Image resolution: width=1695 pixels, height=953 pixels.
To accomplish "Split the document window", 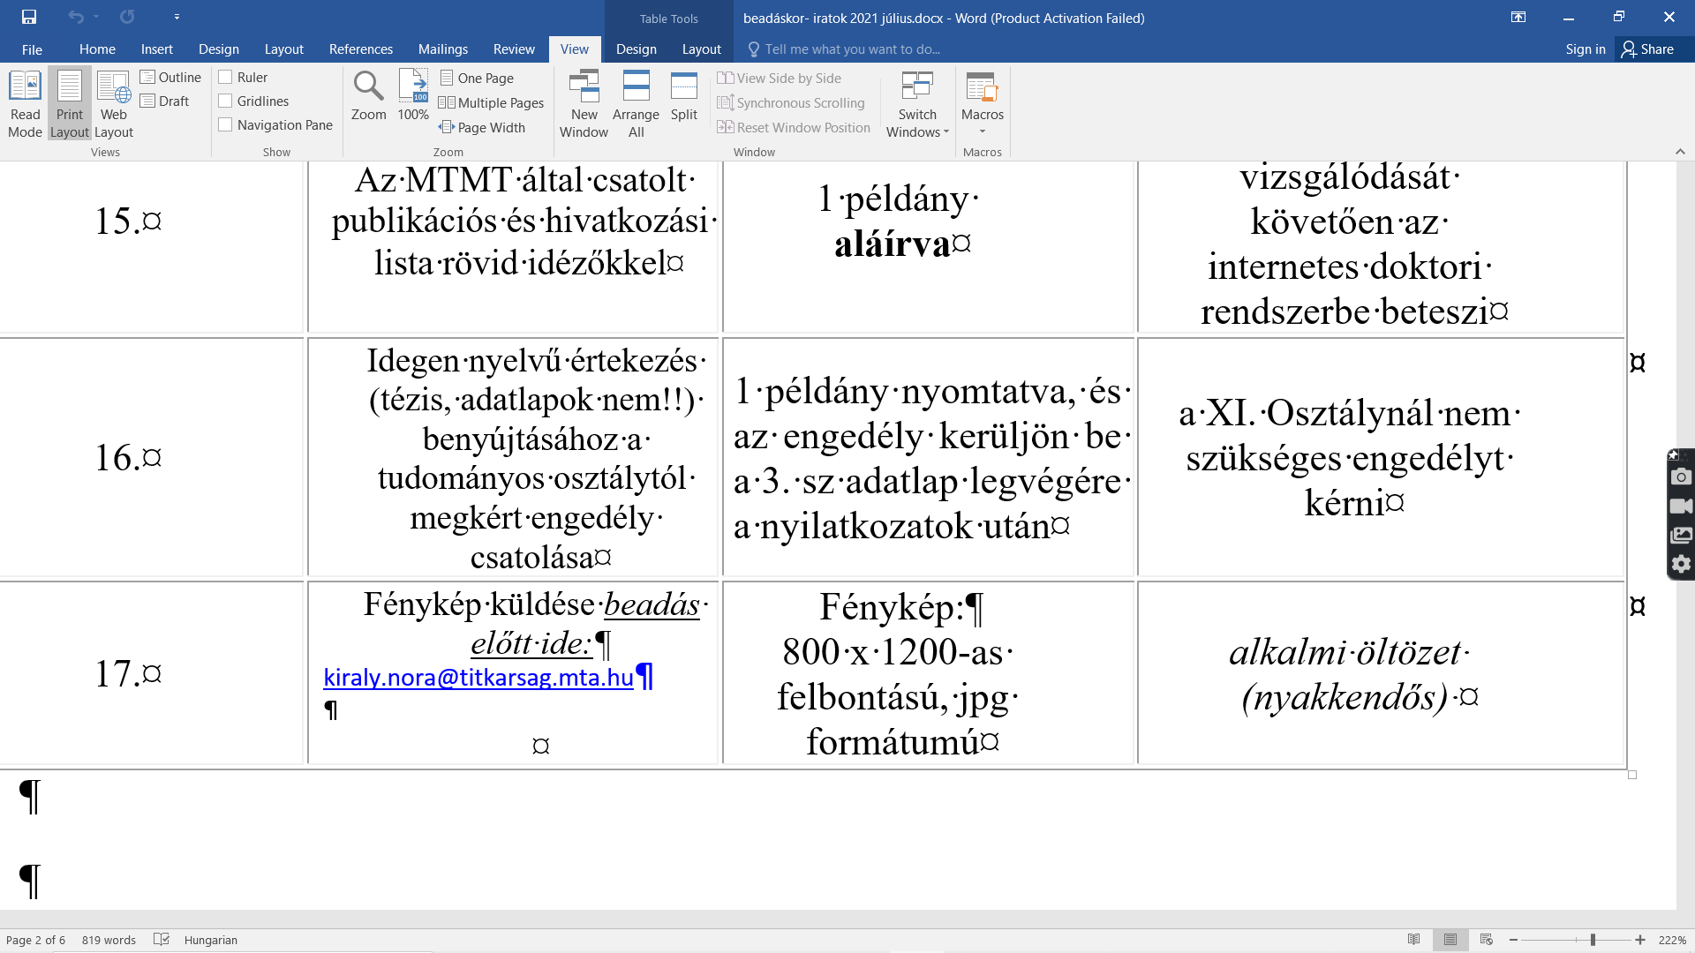I will 684,95.
